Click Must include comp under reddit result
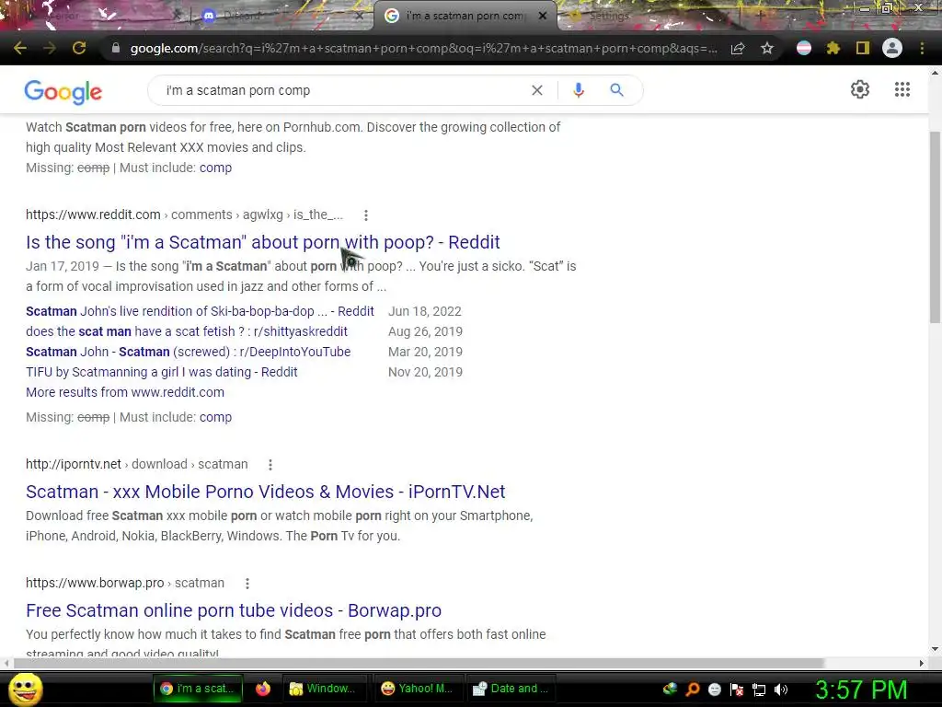 215,417
